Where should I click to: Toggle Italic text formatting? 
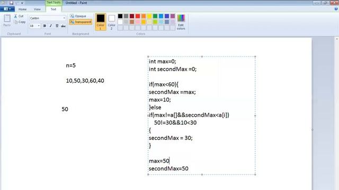click(51, 26)
